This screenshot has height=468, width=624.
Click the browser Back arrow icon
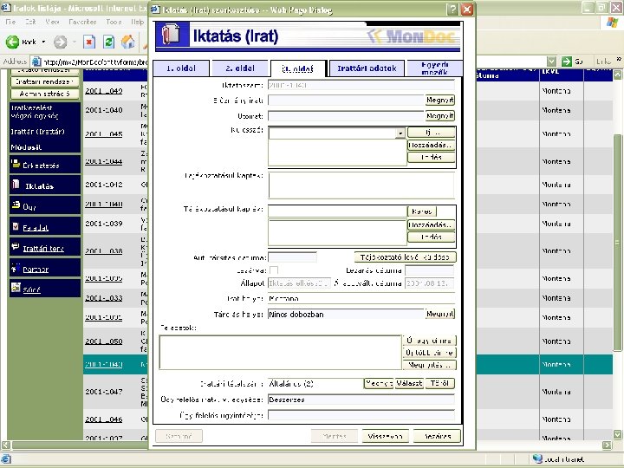(x=12, y=42)
